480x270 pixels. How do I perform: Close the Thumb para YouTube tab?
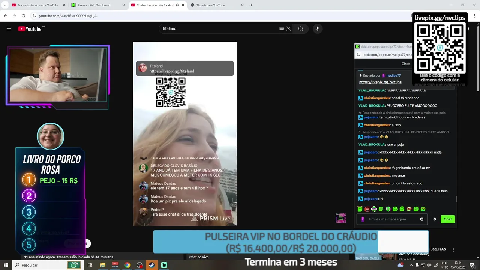point(242,5)
